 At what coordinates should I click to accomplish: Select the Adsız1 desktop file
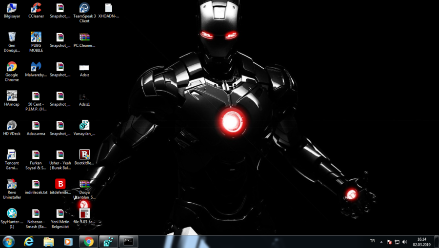pos(84,99)
